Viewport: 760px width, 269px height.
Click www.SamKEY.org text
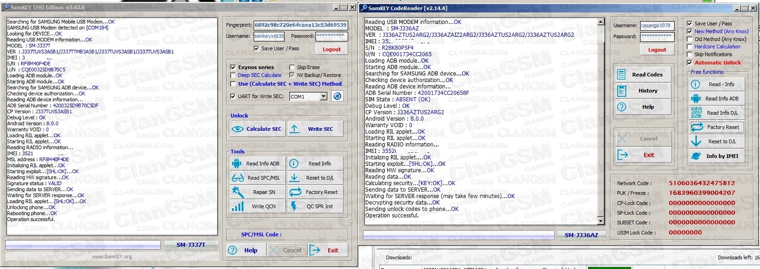point(112,257)
